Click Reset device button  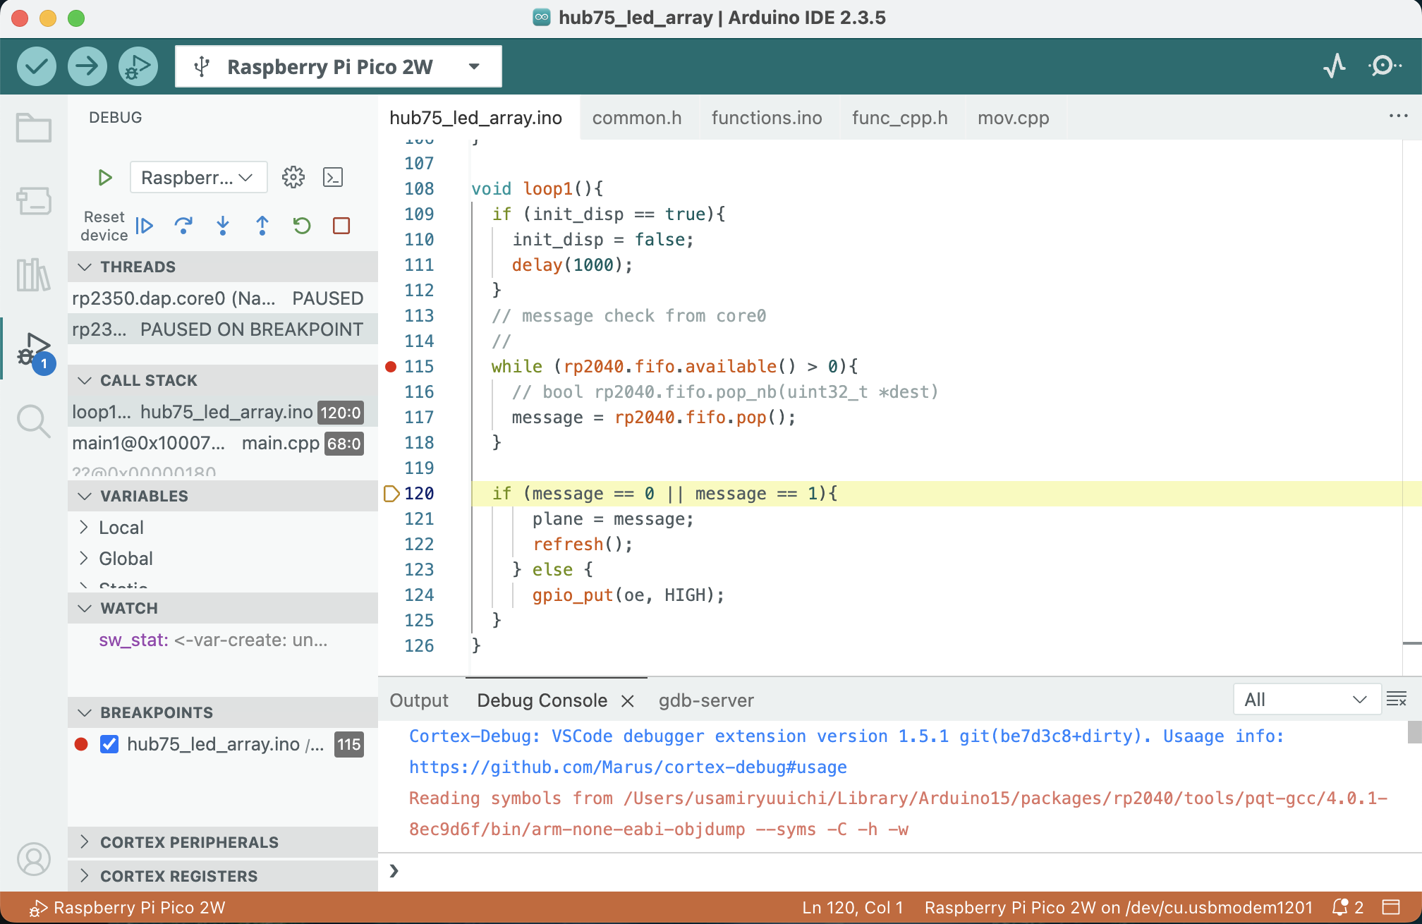(104, 226)
